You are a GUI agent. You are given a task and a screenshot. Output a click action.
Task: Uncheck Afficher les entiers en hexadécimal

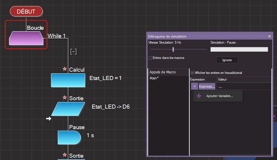coord(193,73)
